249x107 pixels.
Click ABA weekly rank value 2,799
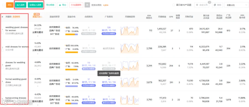tap(149, 48)
